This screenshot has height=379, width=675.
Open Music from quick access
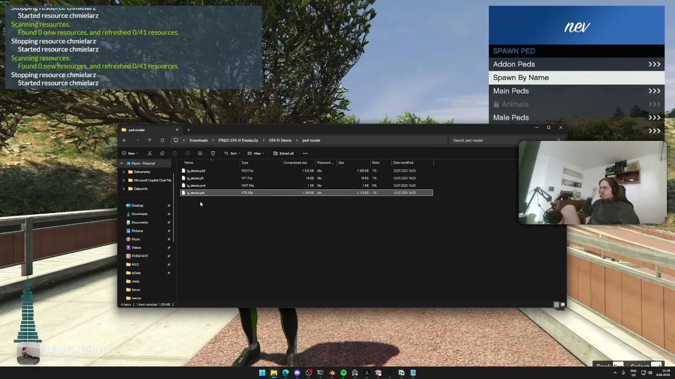136,240
